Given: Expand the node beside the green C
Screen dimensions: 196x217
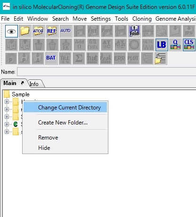Looking at the screenshot, I should pos(7,124).
